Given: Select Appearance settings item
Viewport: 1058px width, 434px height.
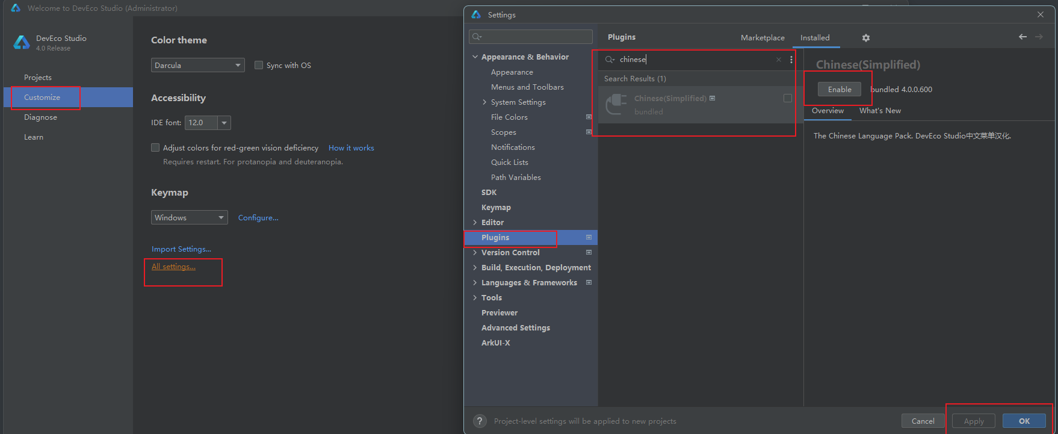Looking at the screenshot, I should coord(512,72).
